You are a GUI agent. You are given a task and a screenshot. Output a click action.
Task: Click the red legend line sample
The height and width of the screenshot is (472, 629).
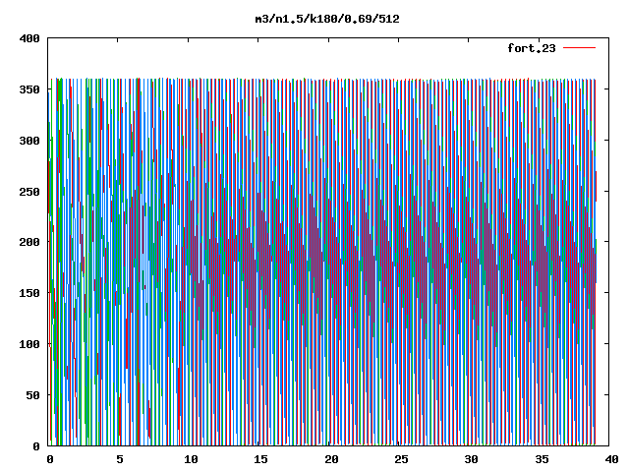(x=579, y=48)
